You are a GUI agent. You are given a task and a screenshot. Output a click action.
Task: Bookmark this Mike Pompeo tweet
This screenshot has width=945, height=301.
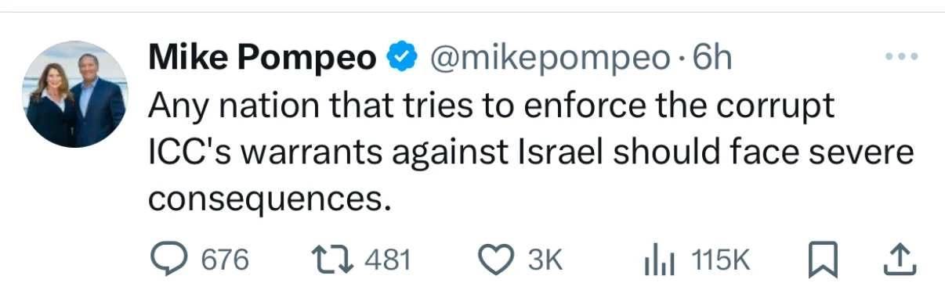824,260
